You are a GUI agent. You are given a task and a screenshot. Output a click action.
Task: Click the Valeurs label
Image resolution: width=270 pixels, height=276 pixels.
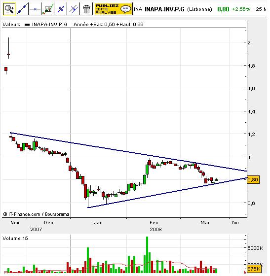pyautogui.click(x=11, y=25)
